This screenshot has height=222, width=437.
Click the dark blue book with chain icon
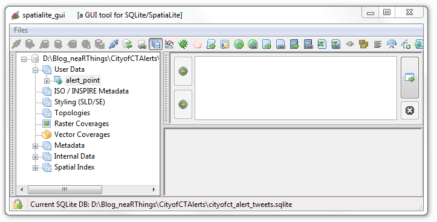[308, 44]
